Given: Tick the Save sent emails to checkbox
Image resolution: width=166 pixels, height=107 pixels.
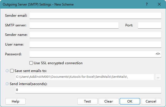Looking at the screenshot, I should point(12,71).
